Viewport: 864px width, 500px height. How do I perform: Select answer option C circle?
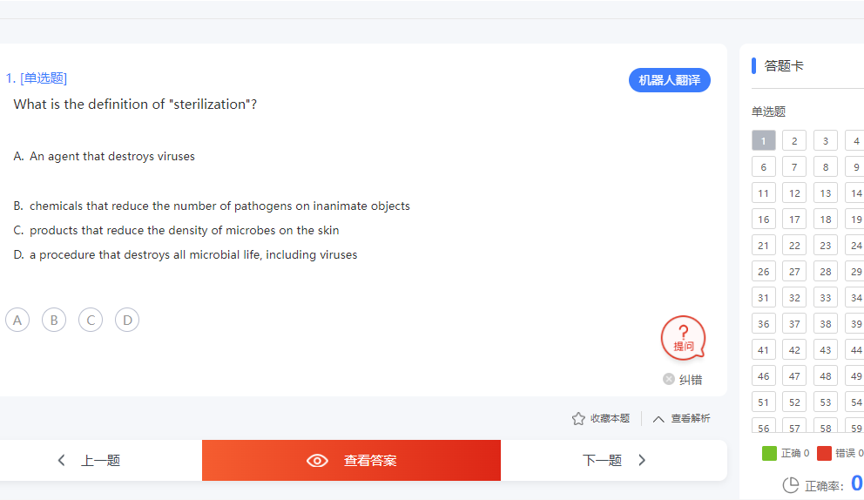tap(91, 320)
